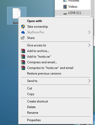Open Properties from the context menu

click(56, 120)
